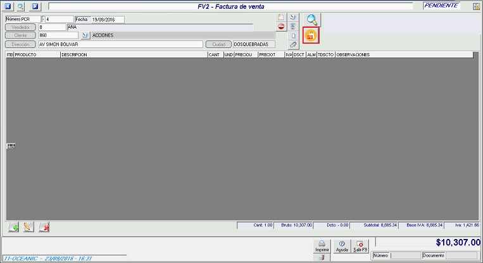This screenshot has width=483, height=263.
Task: Delete the item row with the red X icon
Action: (x=44, y=227)
